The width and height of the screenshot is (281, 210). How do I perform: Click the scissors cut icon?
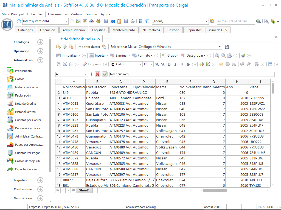[65, 64]
